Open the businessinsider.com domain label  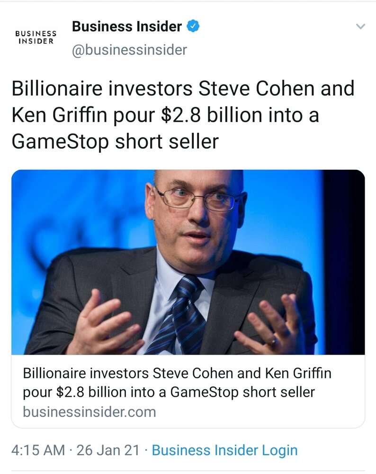pos(90,412)
